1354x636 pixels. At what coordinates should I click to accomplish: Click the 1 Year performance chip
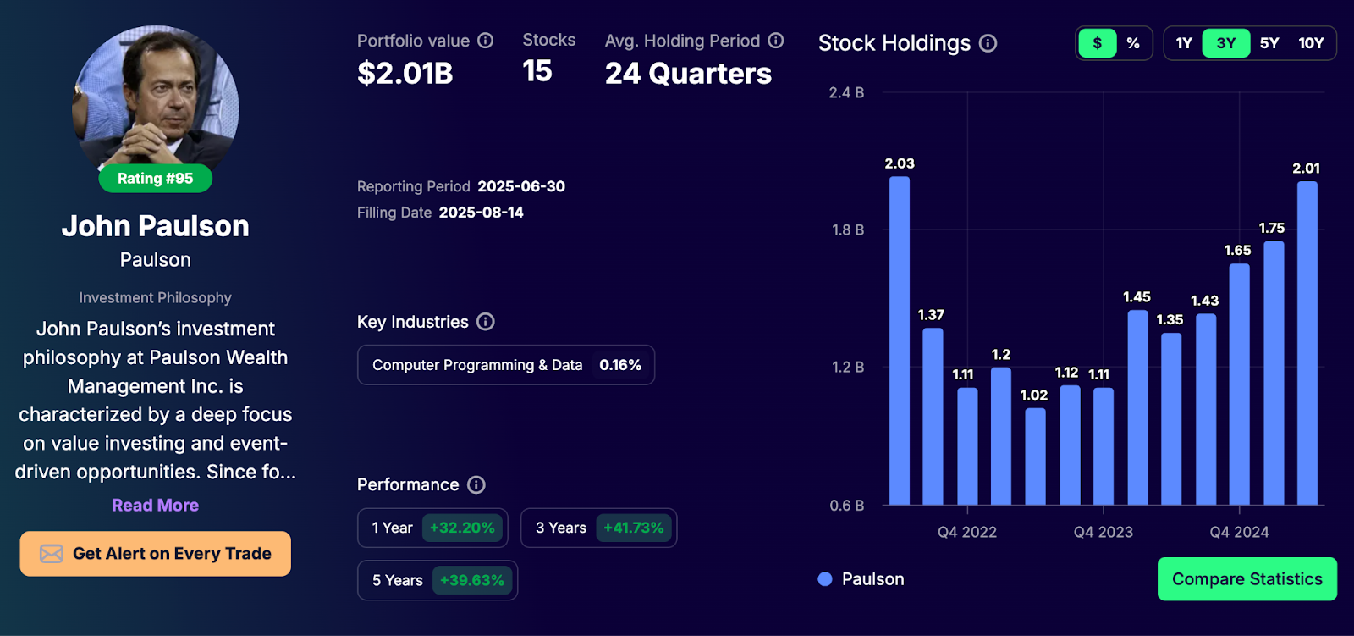click(x=432, y=528)
